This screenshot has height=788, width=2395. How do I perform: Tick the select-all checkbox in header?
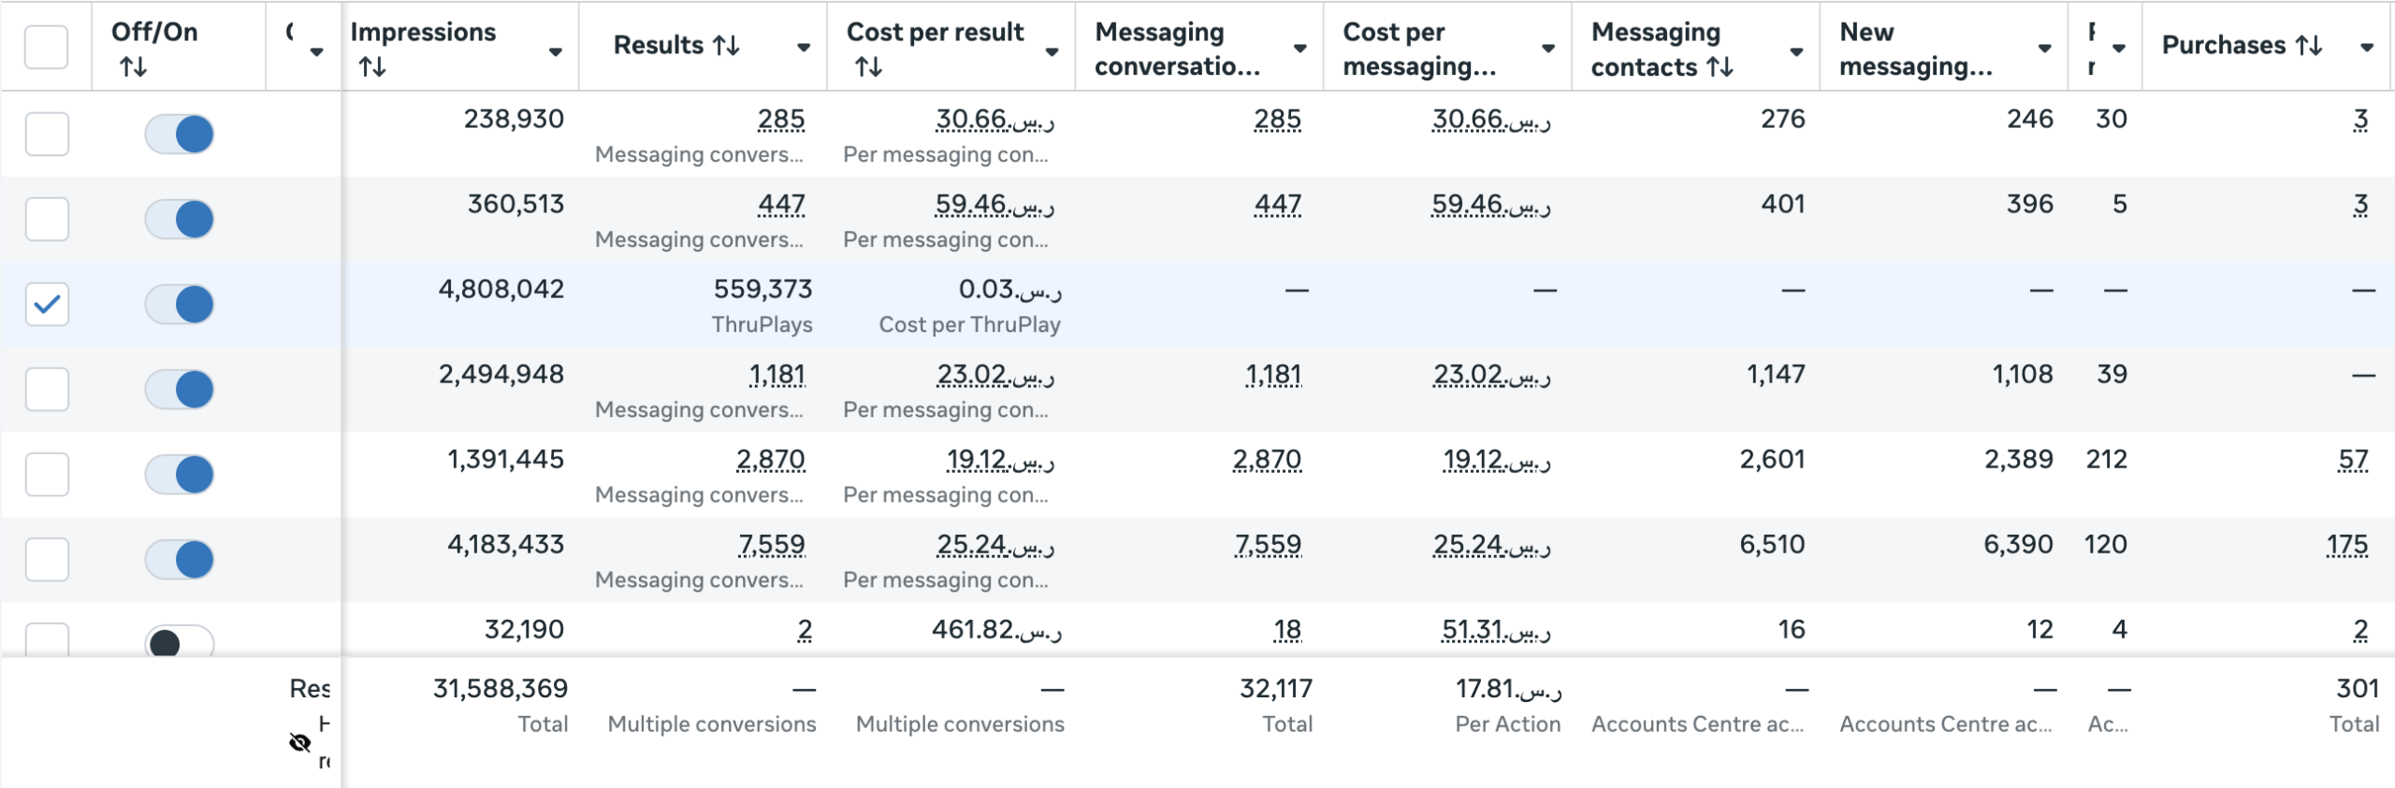(x=47, y=47)
